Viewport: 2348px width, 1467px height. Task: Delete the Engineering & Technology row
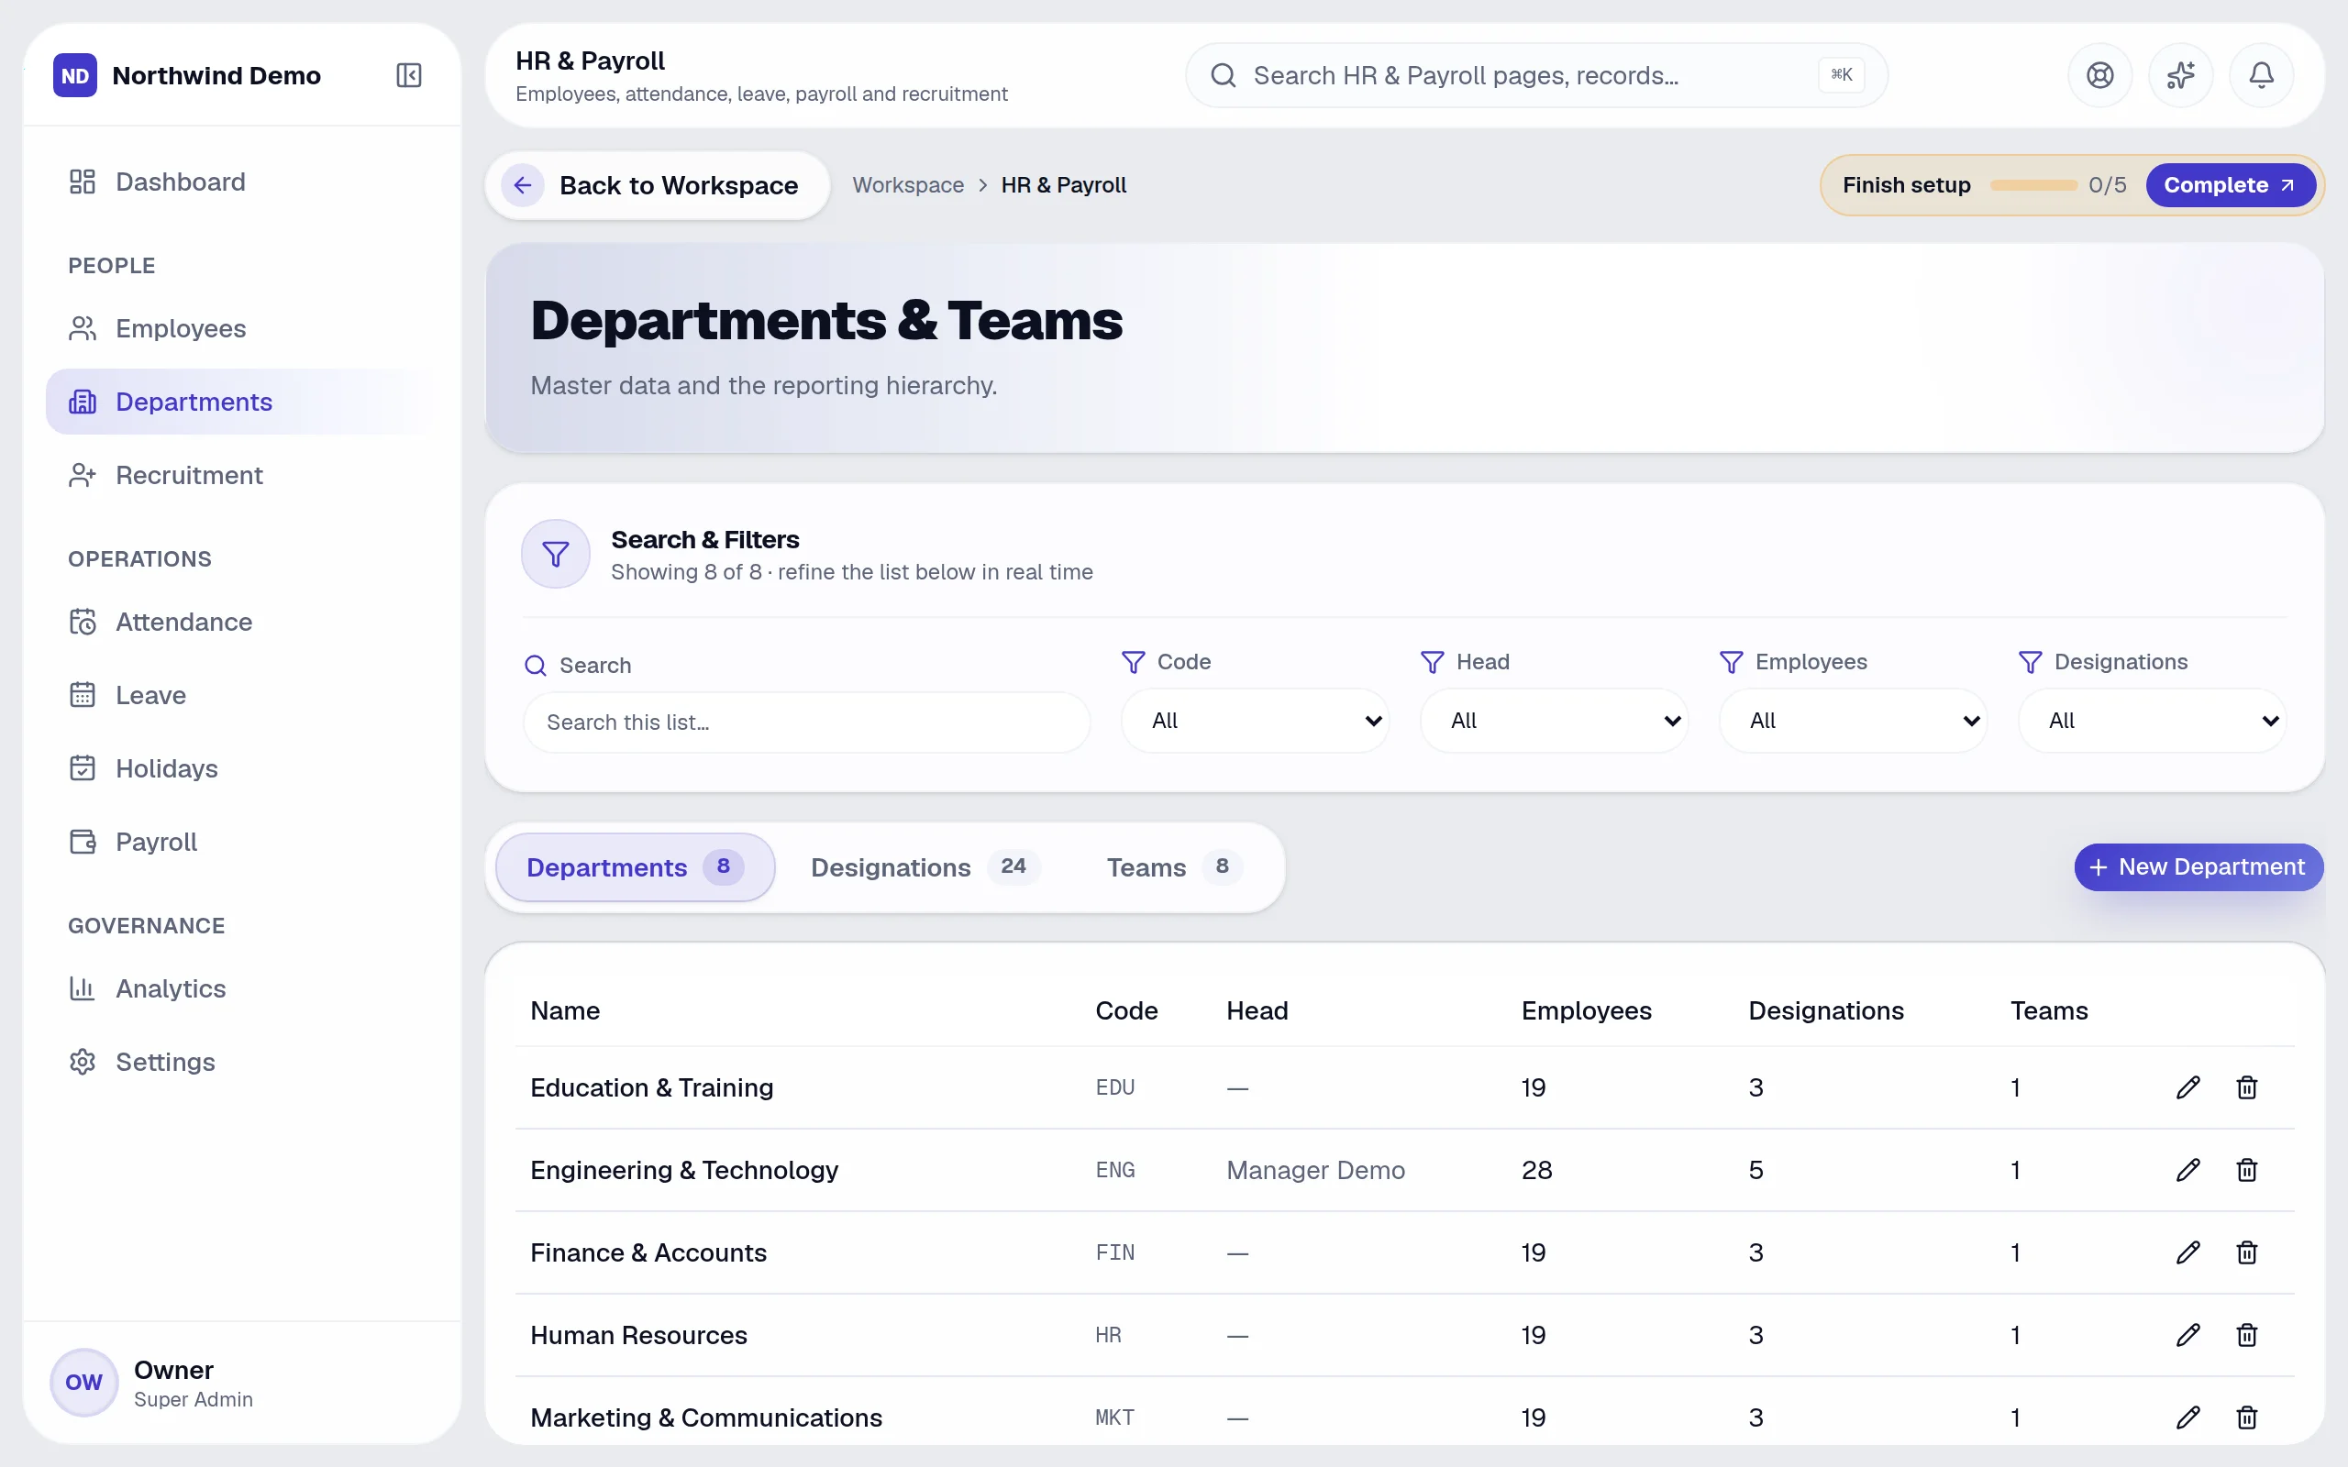[x=2246, y=1169]
